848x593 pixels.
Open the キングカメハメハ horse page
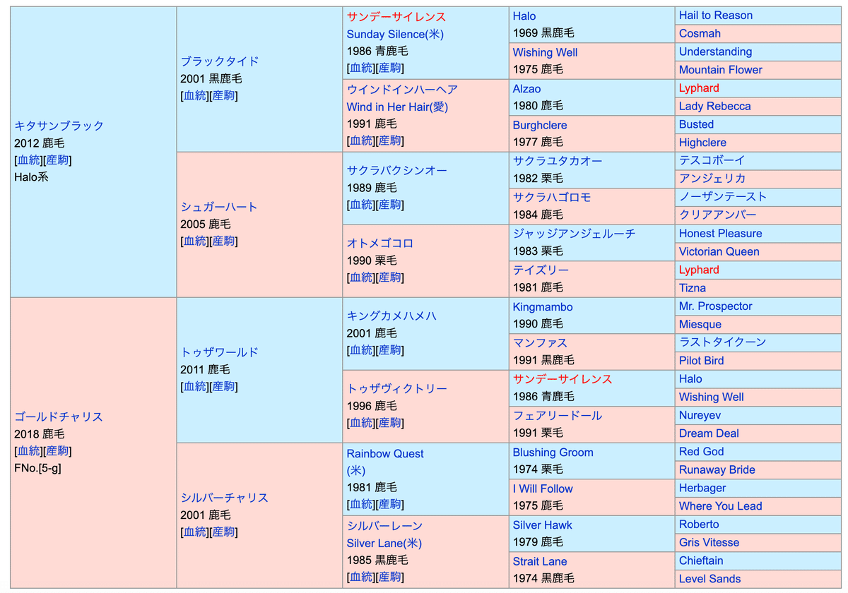391,316
